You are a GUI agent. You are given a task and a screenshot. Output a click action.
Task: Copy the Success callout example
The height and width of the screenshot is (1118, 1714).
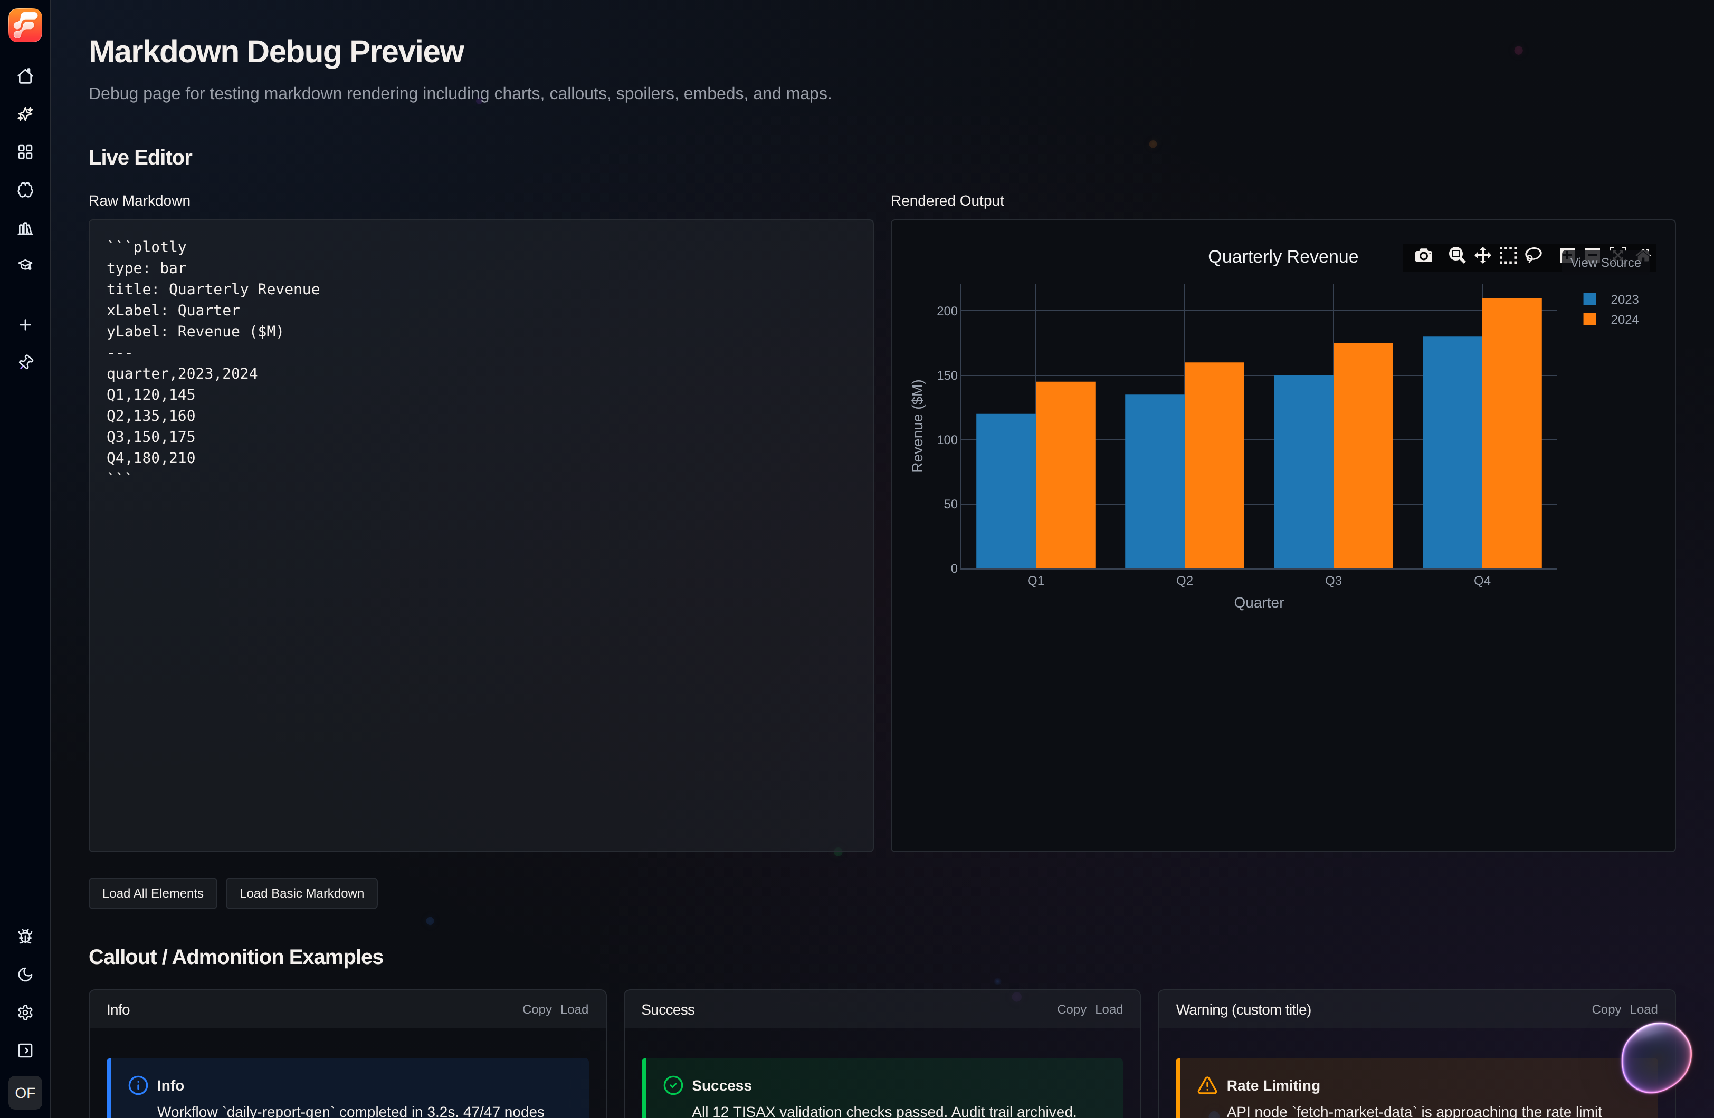click(1071, 1009)
